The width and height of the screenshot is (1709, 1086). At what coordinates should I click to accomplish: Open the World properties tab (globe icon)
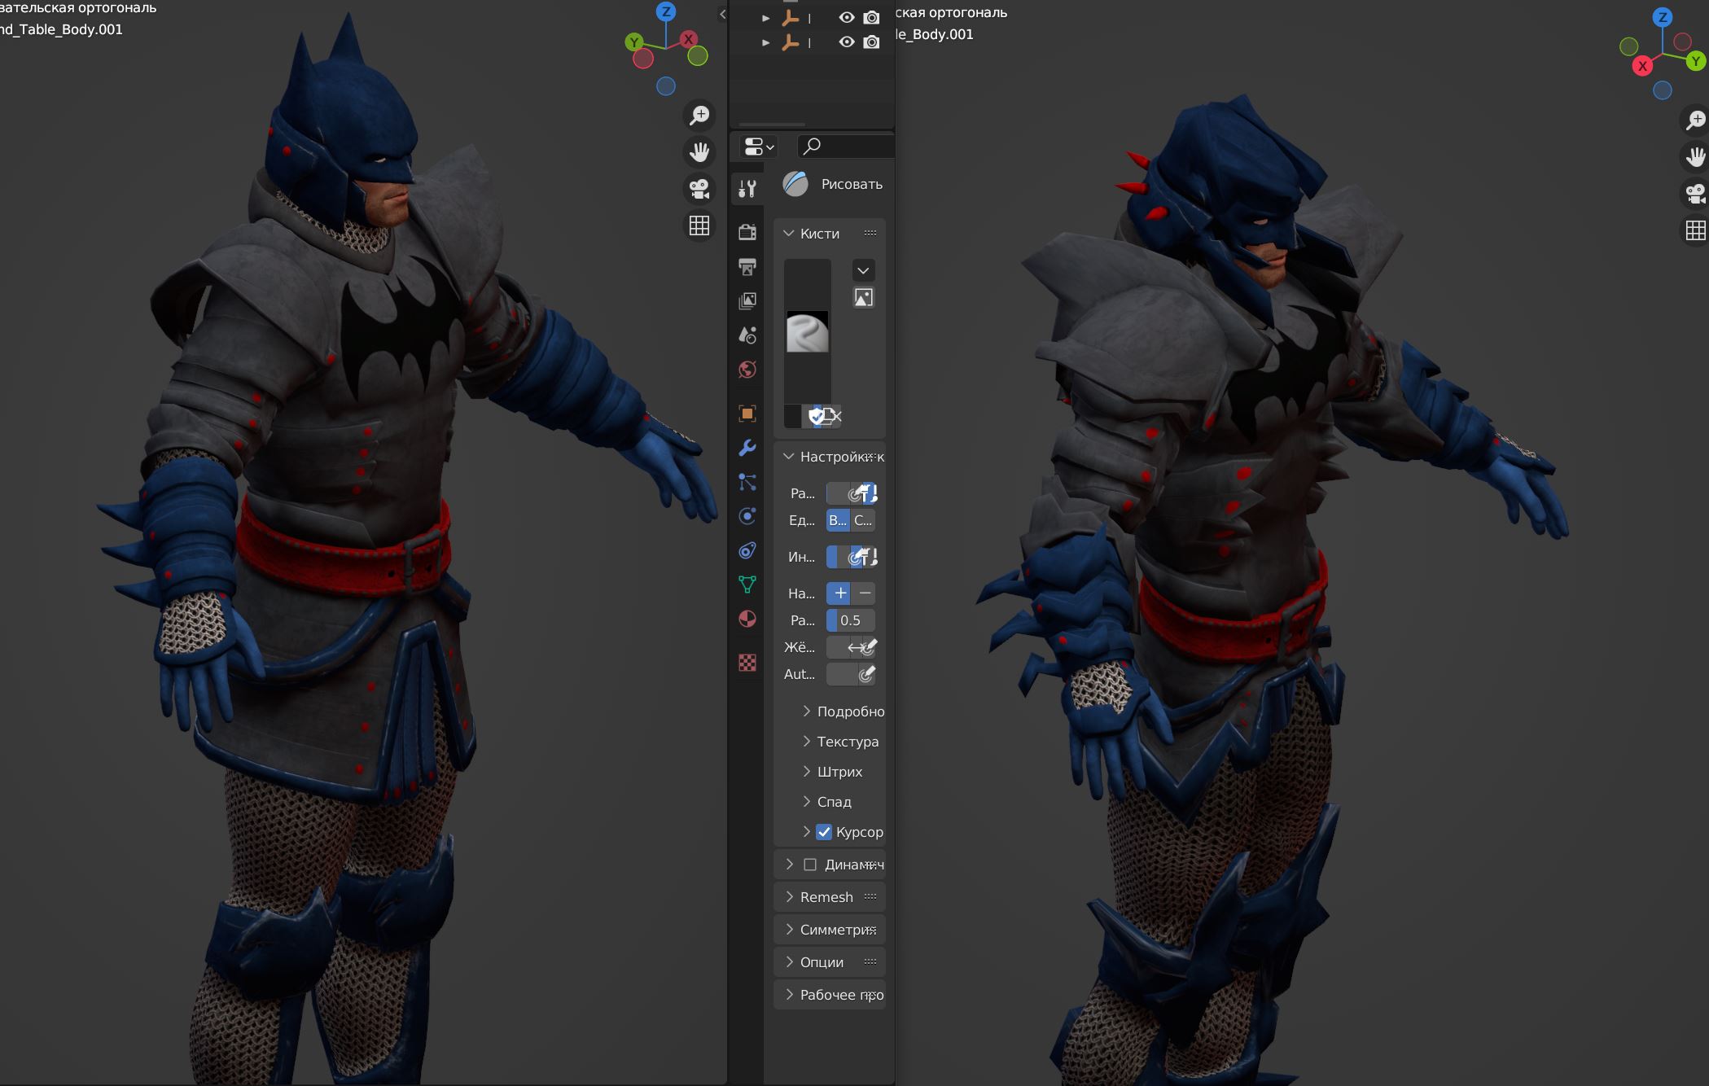coord(747,370)
